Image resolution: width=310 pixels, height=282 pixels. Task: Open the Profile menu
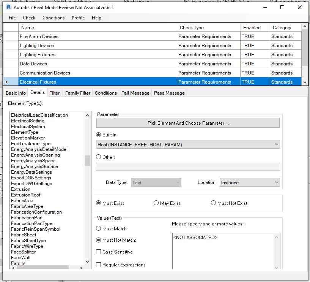click(x=78, y=18)
